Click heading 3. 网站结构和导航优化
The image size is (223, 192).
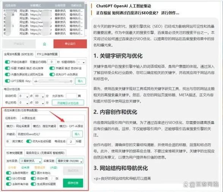coord(121,168)
